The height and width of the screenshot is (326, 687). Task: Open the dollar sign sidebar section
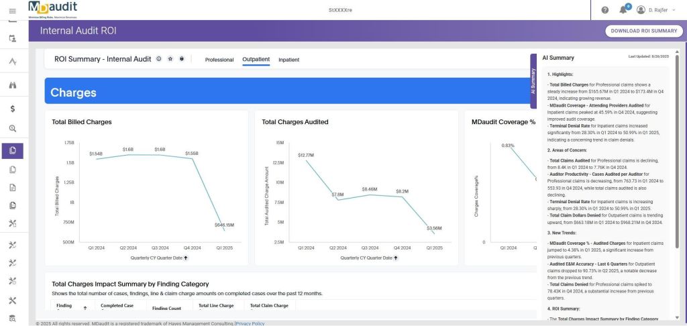tap(13, 108)
